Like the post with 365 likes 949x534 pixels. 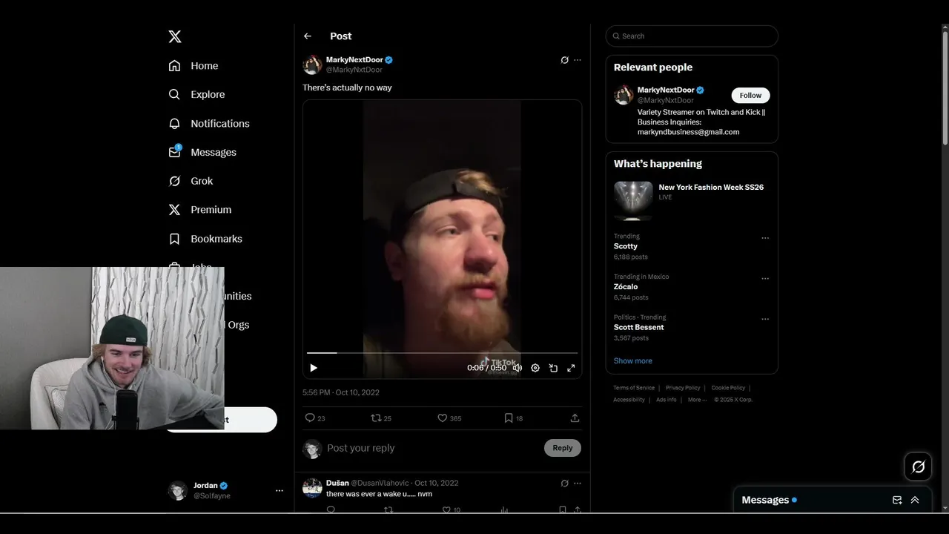(x=449, y=418)
